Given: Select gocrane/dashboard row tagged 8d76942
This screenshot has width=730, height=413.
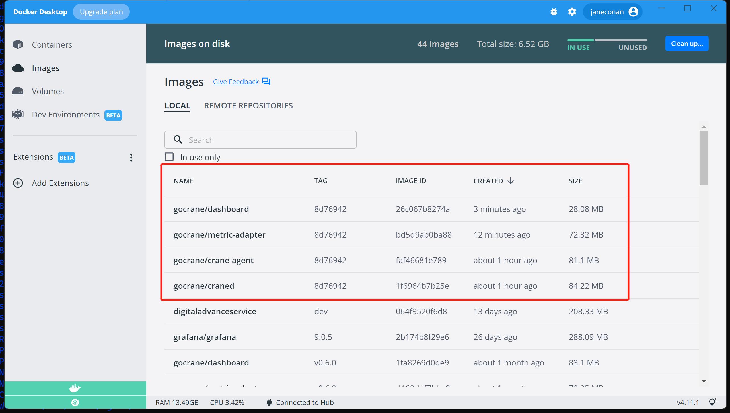Looking at the screenshot, I should point(431,209).
